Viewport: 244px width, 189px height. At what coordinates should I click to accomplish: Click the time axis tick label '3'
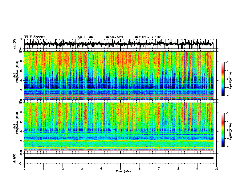(x=82, y=169)
